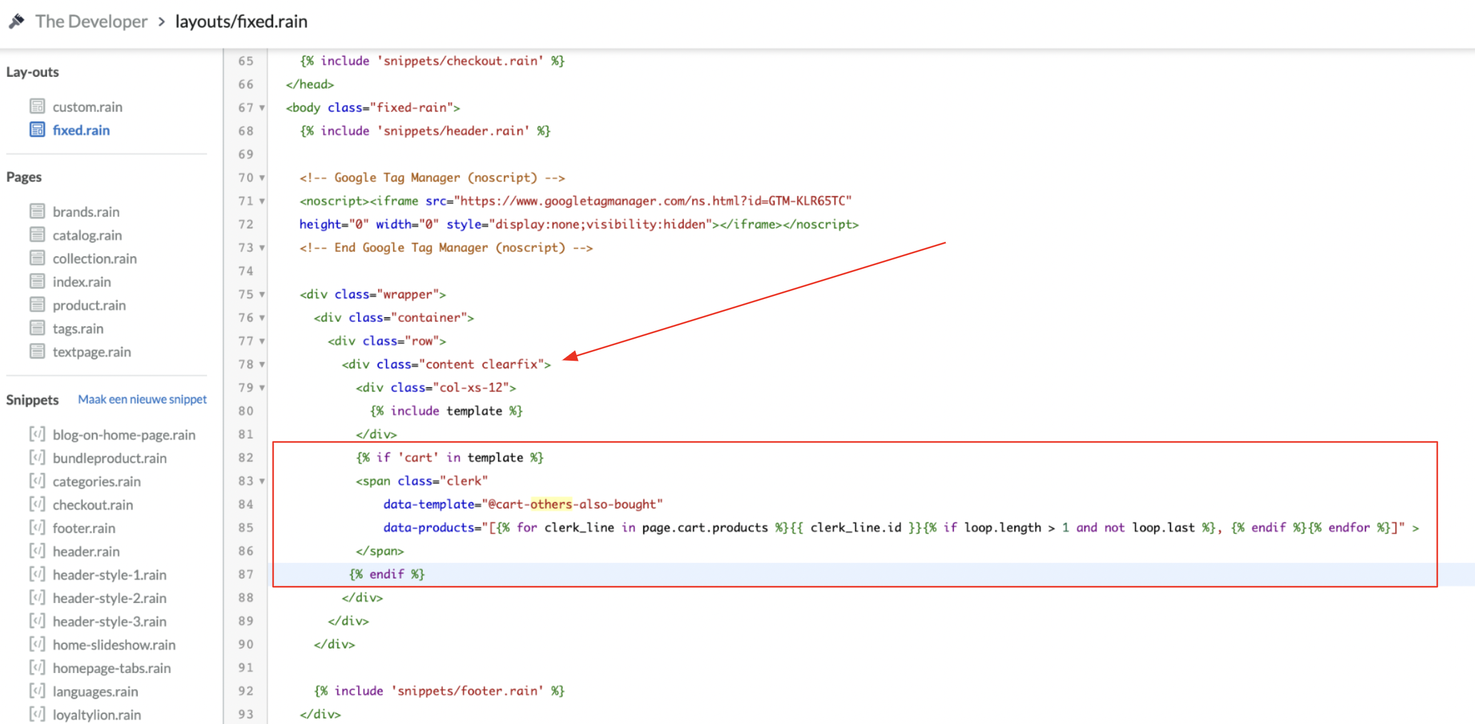Open catalog.rain page template
This screenshot has height=724, width=1475.
point(87,235)
